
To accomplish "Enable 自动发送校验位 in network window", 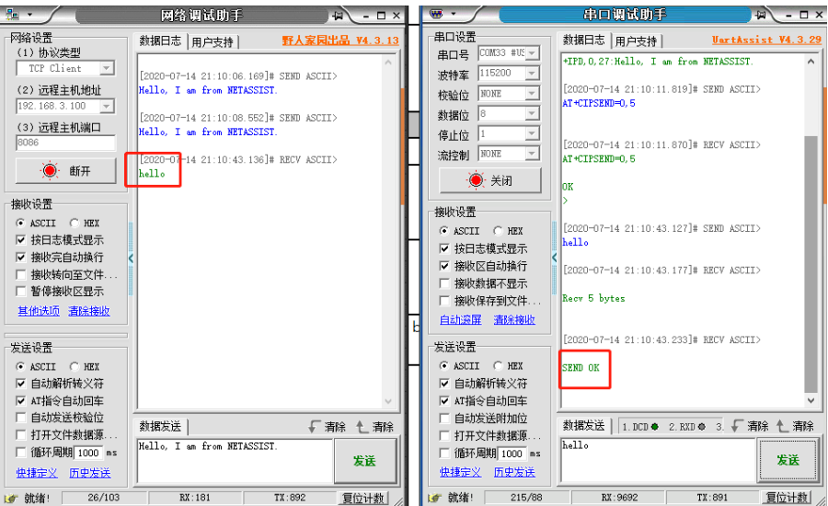I will tap(20, 418).
